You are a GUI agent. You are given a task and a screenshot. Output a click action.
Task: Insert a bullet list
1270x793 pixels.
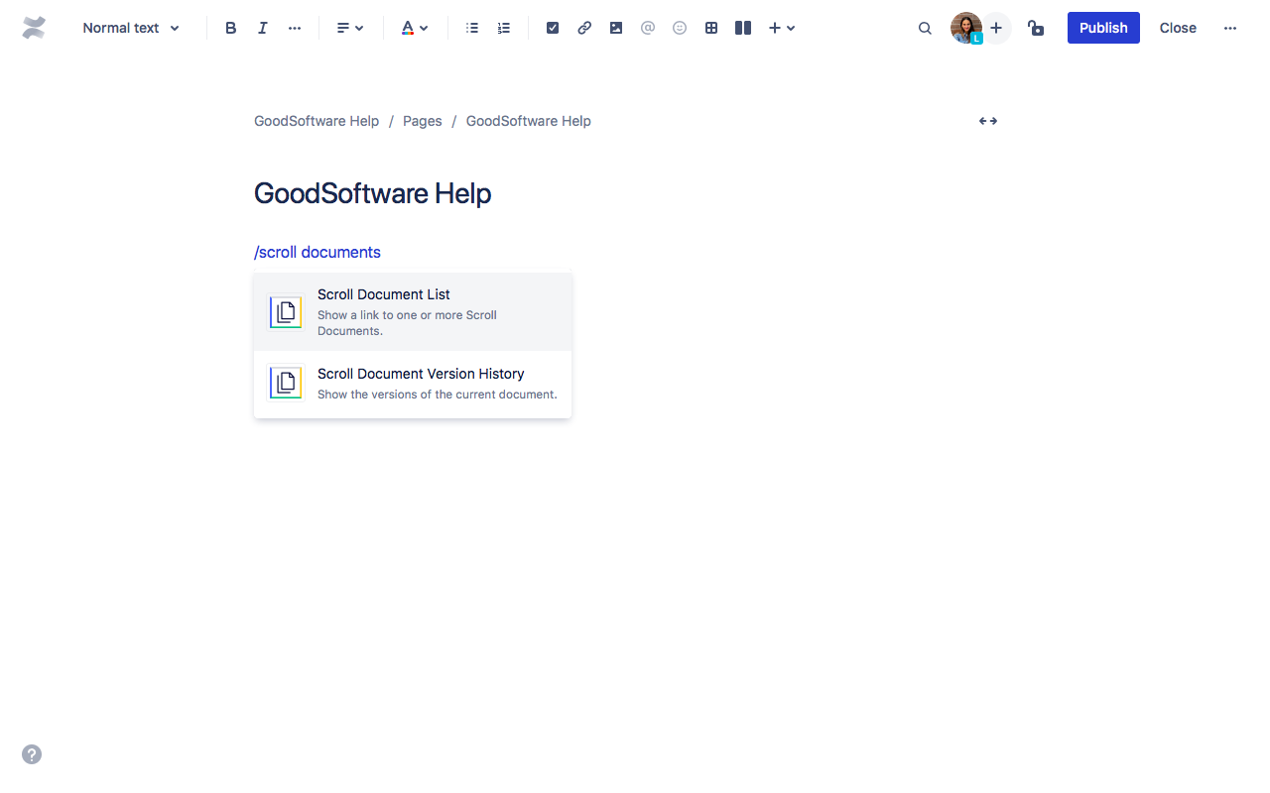(x=472, y=28)
